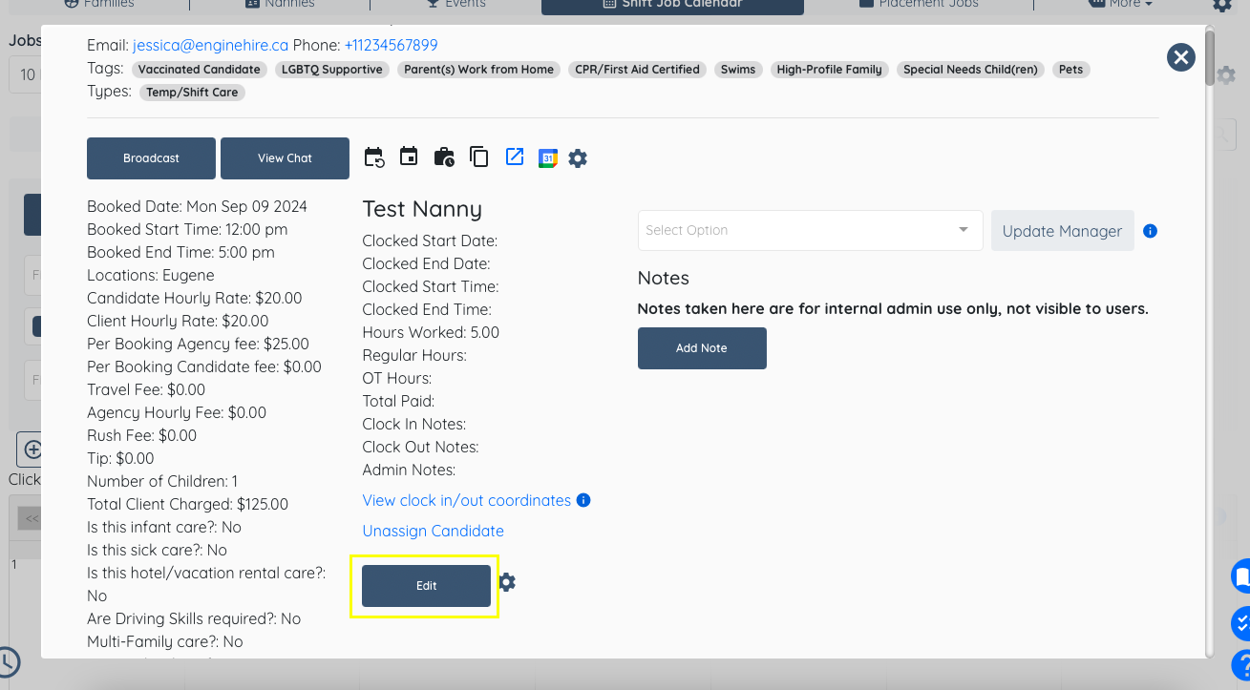Click the copy/duplicate icon

pos(479,157)
